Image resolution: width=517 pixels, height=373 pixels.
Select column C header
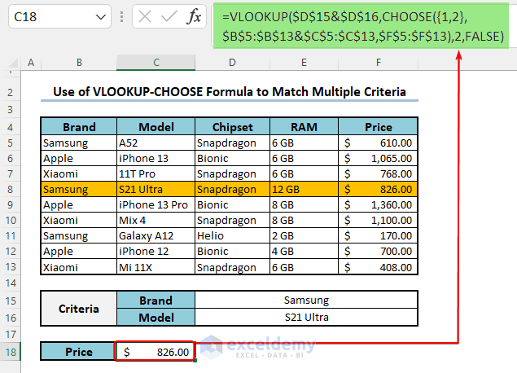pyautogui.click(x=156, y=63)
